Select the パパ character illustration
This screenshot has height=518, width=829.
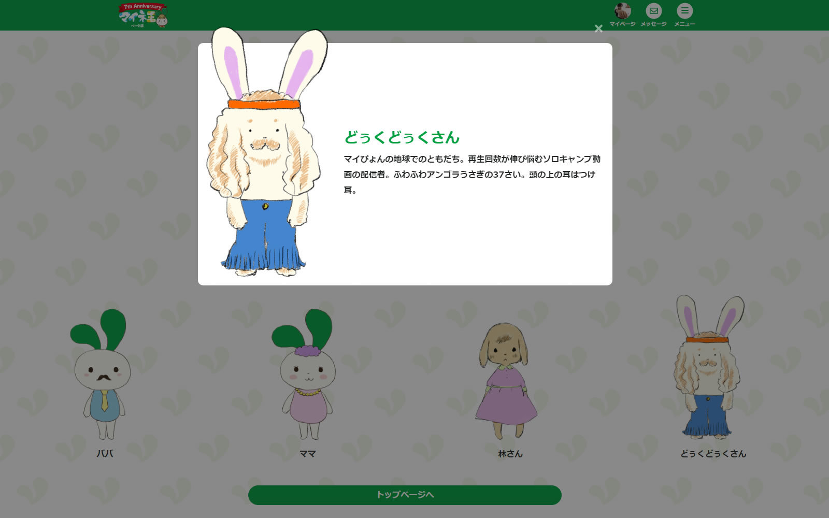[102, 375]
